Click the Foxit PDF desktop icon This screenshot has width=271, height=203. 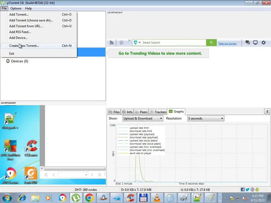click(31, 176)
